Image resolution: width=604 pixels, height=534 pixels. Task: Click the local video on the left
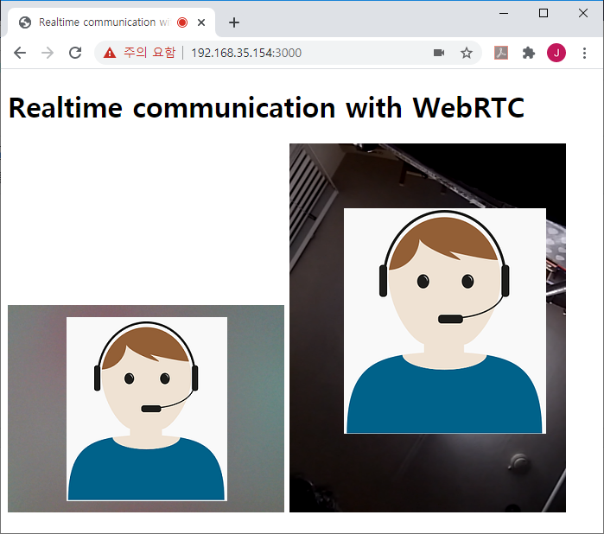[146, 409]
